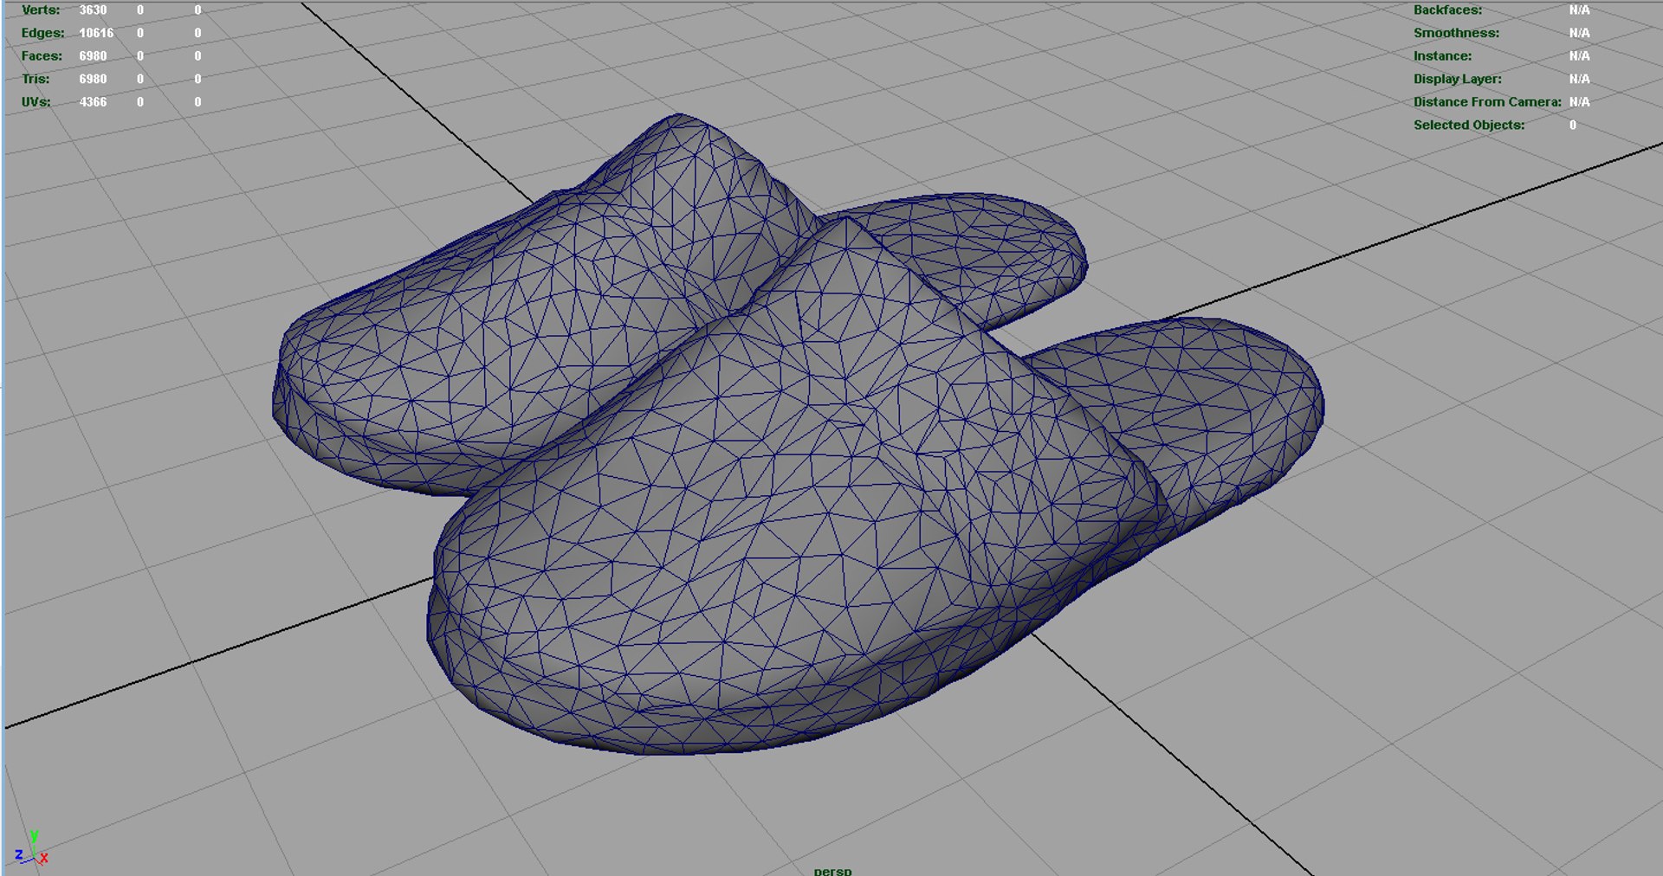Viewport: 1663px width, 876px height.
Task: Click the Edges count value 10616
Action: pyautogui.click(x=96, y=33)
